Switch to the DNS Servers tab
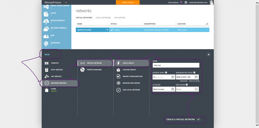259x128 pixels. tap(120, 18)
